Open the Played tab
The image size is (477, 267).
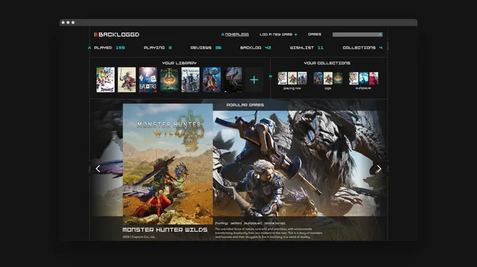109,48
